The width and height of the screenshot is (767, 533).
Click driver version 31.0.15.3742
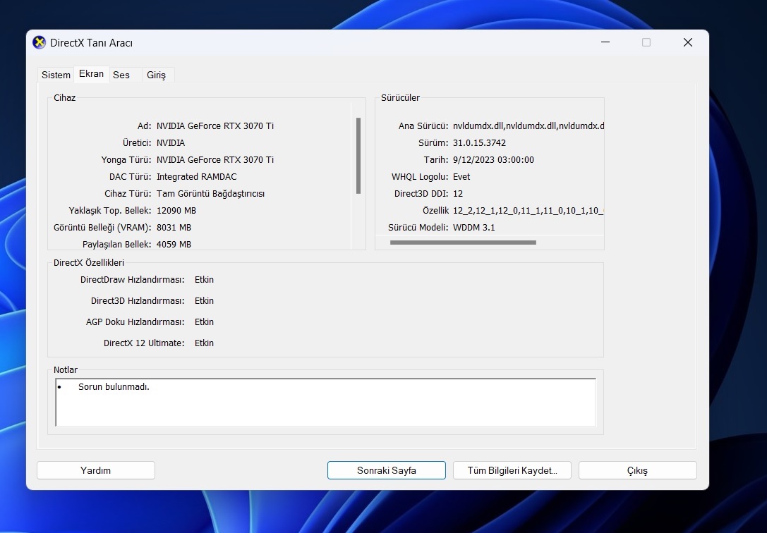coord(479,143)
